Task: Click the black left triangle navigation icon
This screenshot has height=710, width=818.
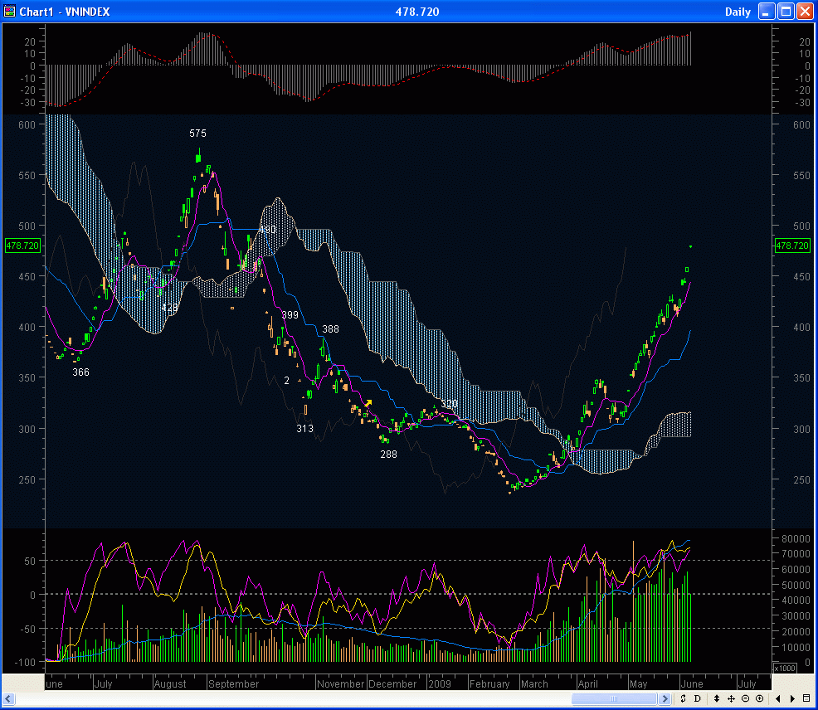Action: click(779, 698)
